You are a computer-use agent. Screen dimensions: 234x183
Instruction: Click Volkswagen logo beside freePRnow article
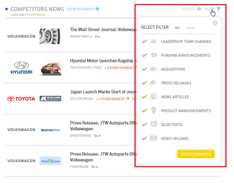click(21, 161)
